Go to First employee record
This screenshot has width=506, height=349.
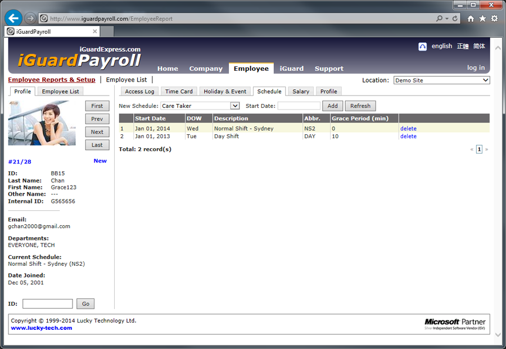[x=97, y=106]
